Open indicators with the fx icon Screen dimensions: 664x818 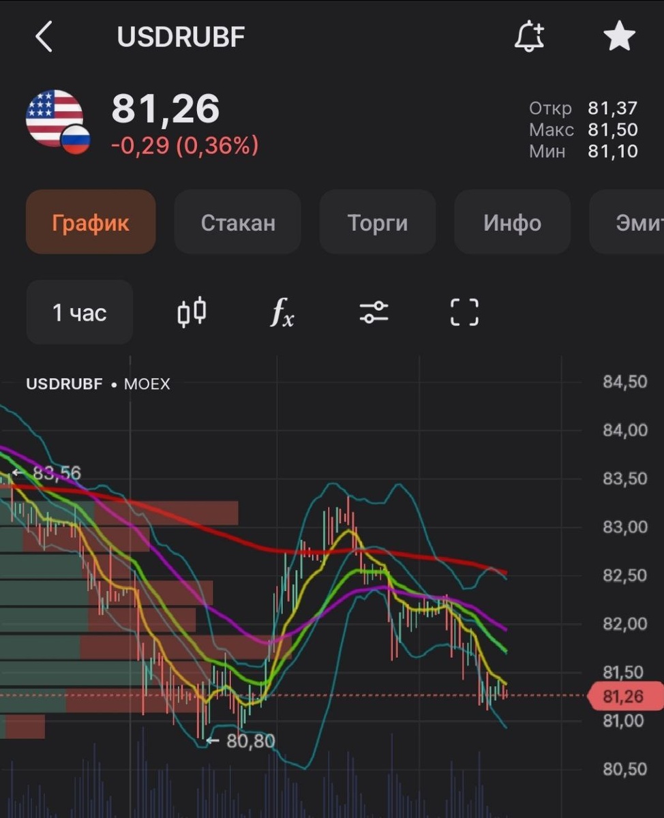tap(282, 313)
